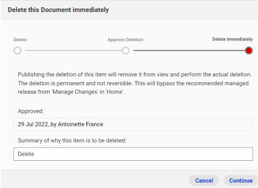Click the Delete Immediately step label
This screenshot has width=258, height=188.
(233, 39)
